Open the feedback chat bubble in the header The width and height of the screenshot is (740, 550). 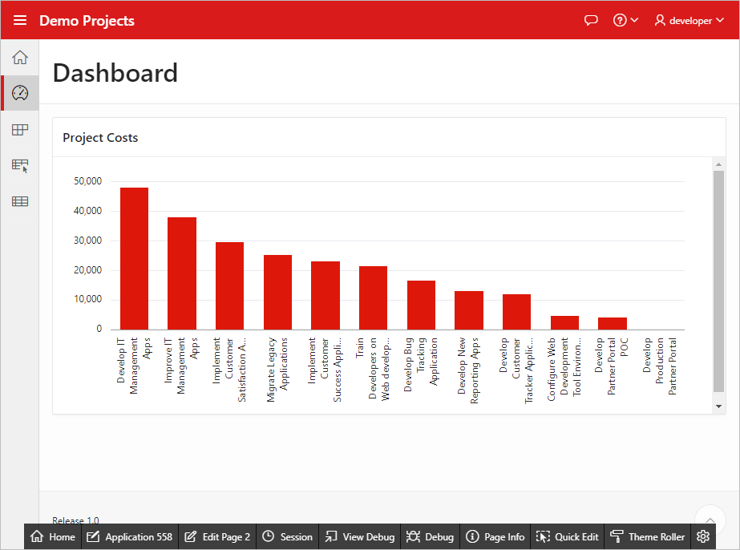point(591,20)
